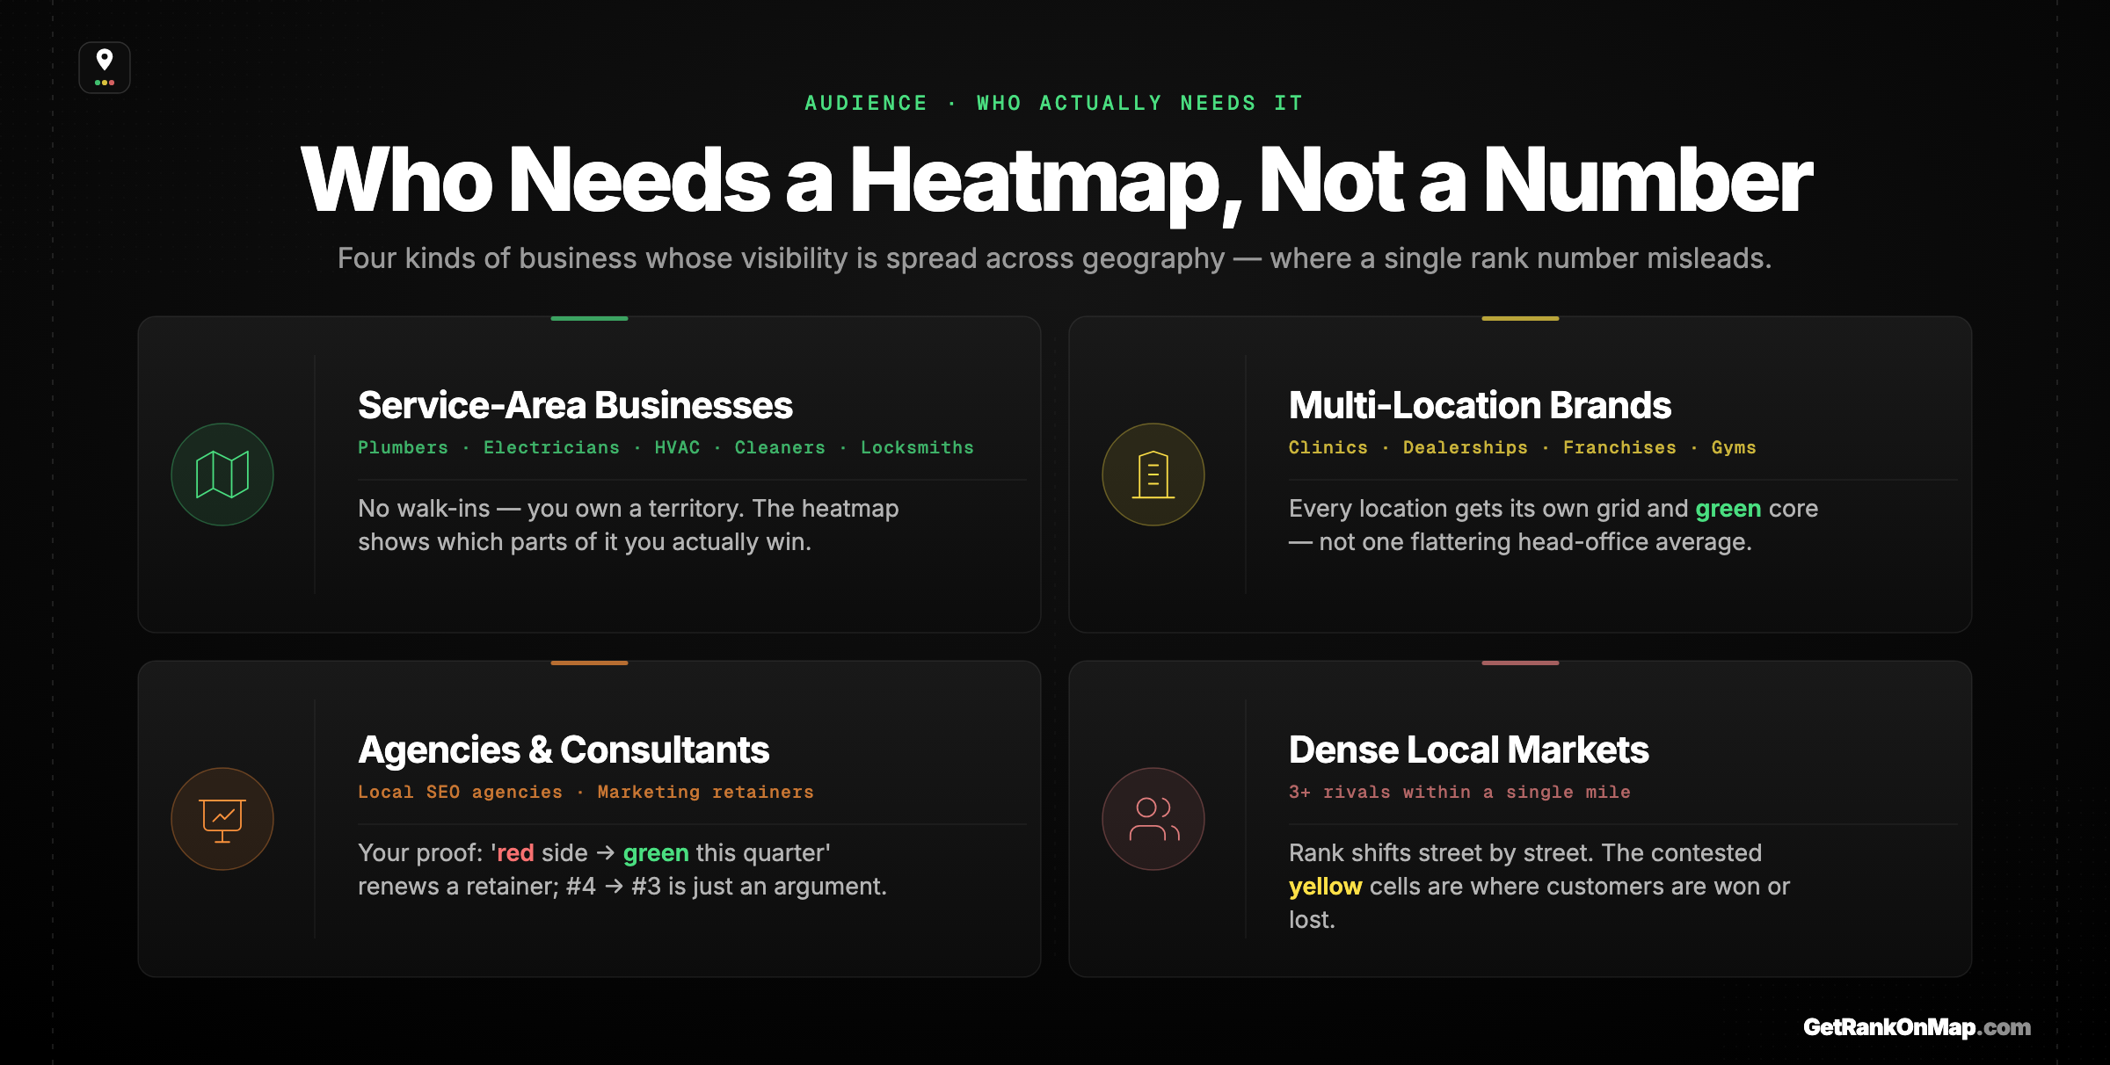This screenshot has width=2110, height=1065.
Task: Click the 'Cleaners' tag
Action: point(780,447)
